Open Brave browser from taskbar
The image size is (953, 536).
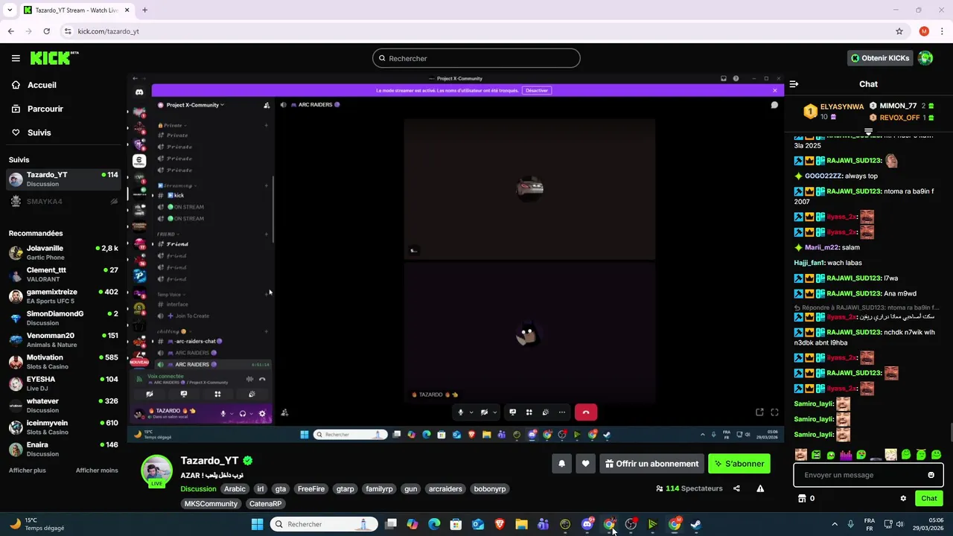pyautogui.click(x=500, y=524)
